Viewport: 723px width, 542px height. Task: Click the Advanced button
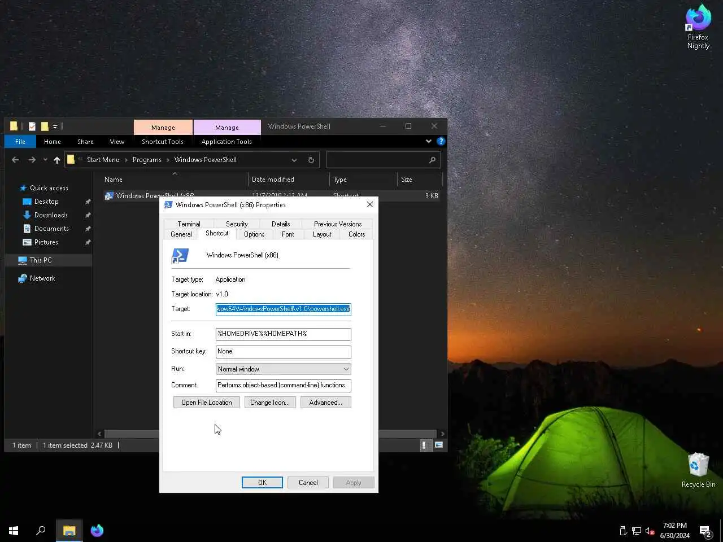point(326,402)
